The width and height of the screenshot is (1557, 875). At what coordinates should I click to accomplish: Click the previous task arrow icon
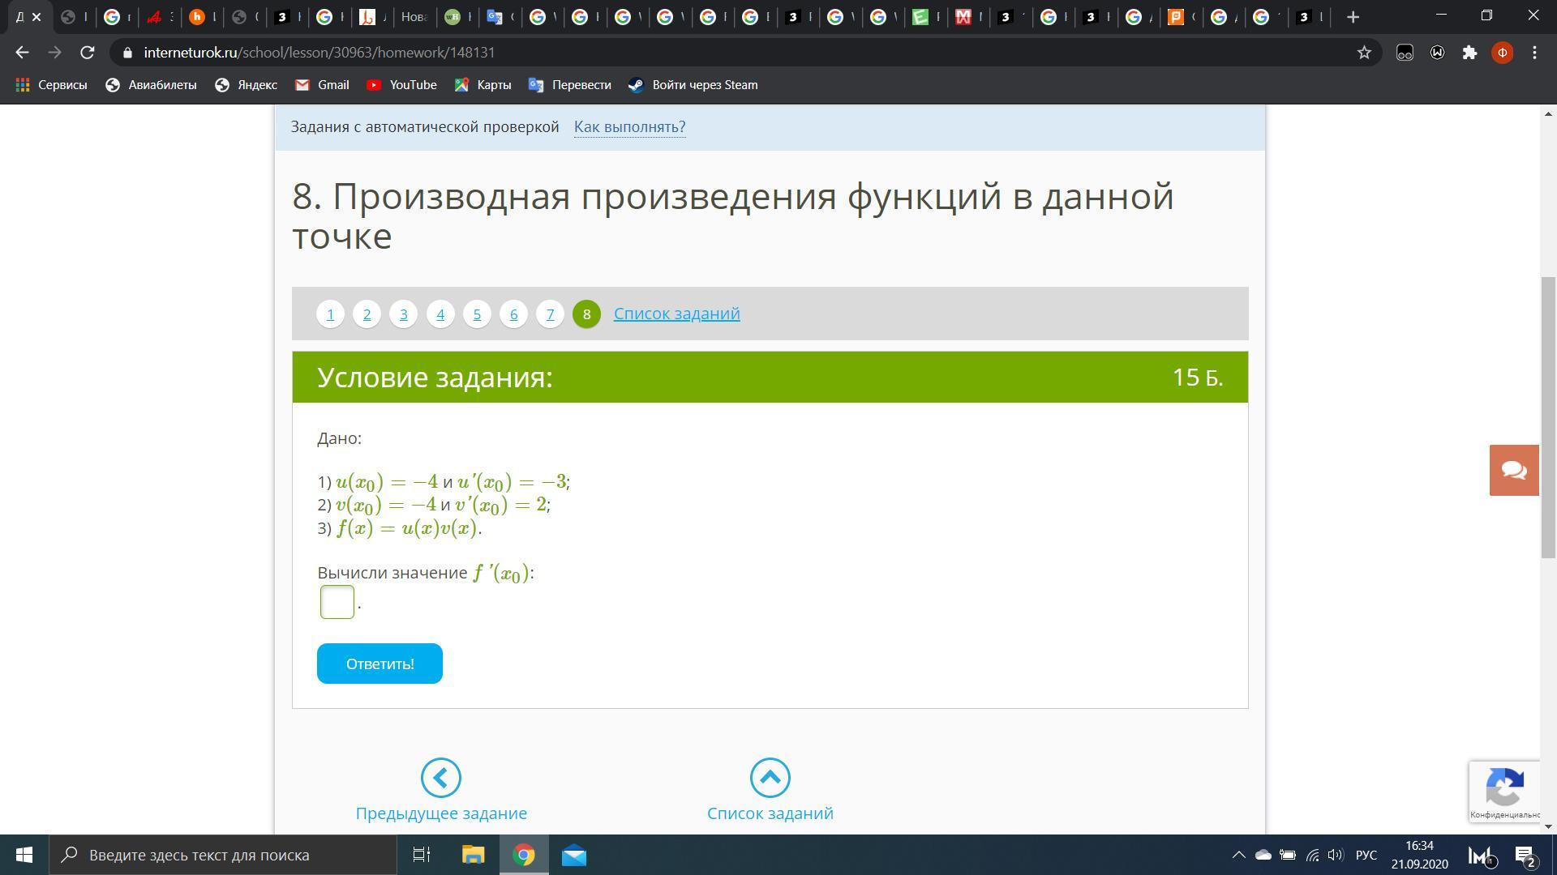[440, 778]
